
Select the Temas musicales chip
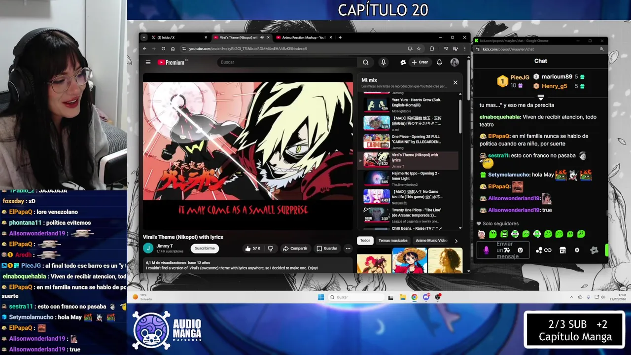click(393, 241)
